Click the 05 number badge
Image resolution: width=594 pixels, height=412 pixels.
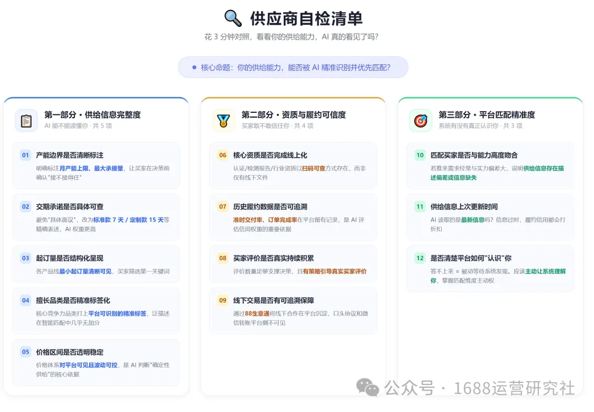(x=25, y=351)
